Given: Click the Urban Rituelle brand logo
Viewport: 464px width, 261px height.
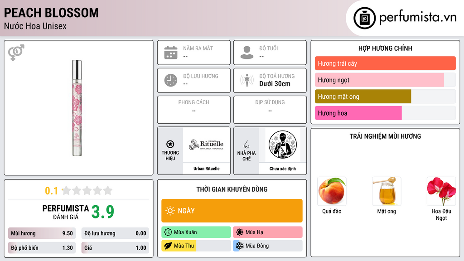Looking at the screenshot, I should (x=206, y=145).
